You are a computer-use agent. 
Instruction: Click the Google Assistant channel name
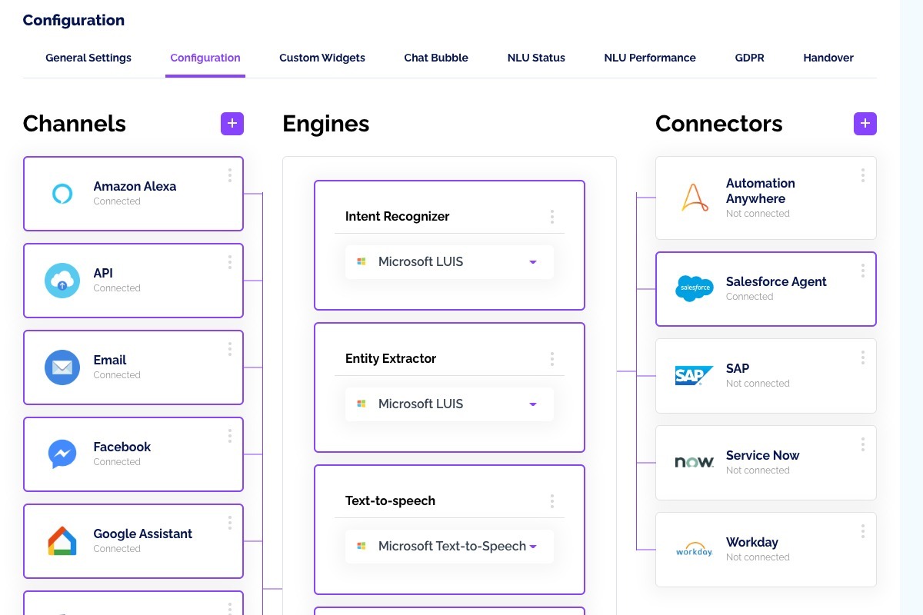(143, 534)
